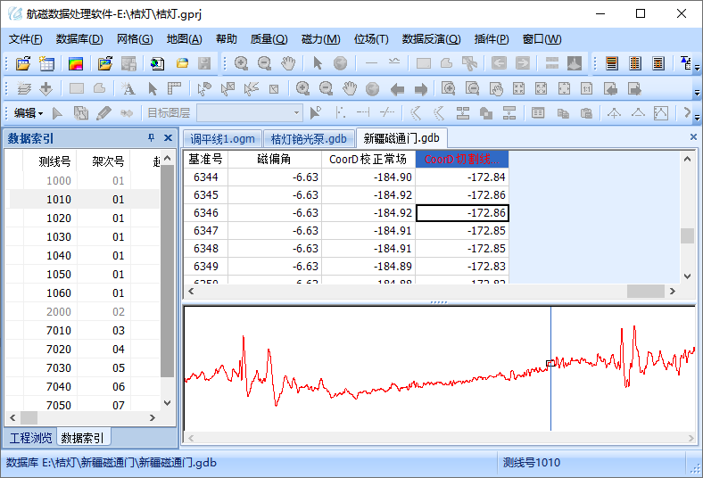Click the data table vertical scrollbar thumb
The width and height of the screenshot is (703, 478).
[687, 235]
